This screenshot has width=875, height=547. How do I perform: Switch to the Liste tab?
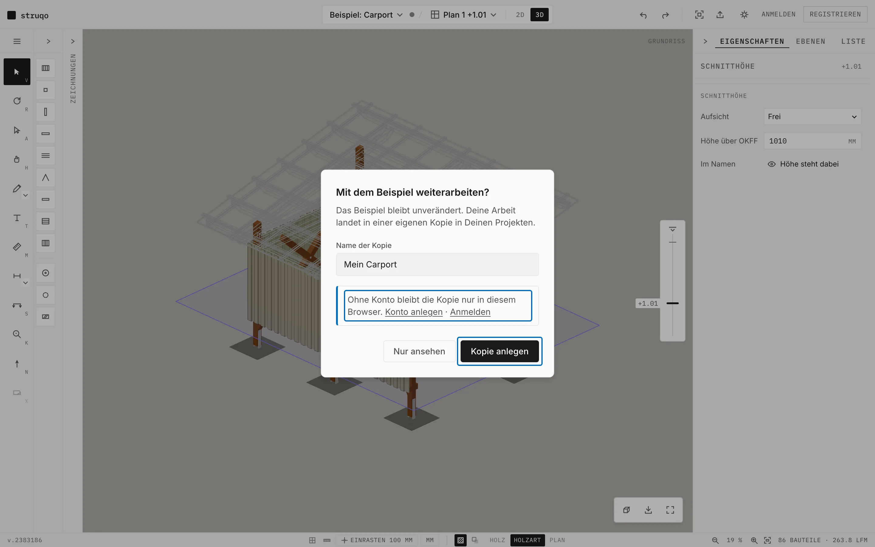tap(853, 41)
